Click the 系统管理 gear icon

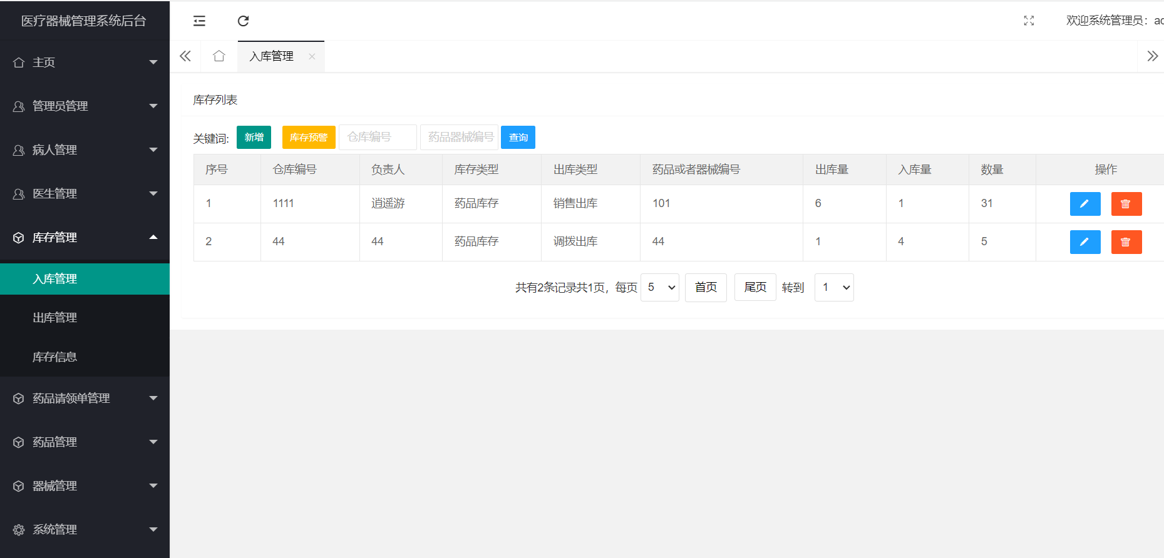19,530
